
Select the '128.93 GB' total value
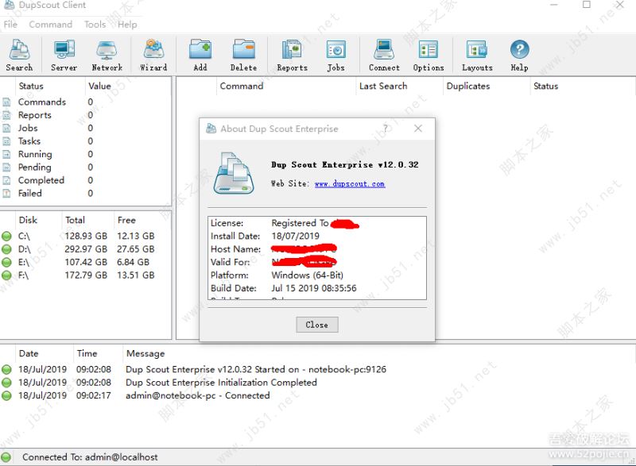coord(86,236)
